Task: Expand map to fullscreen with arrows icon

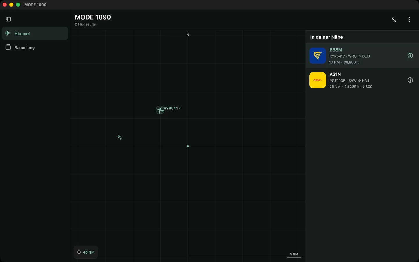Action: [394, 20]
